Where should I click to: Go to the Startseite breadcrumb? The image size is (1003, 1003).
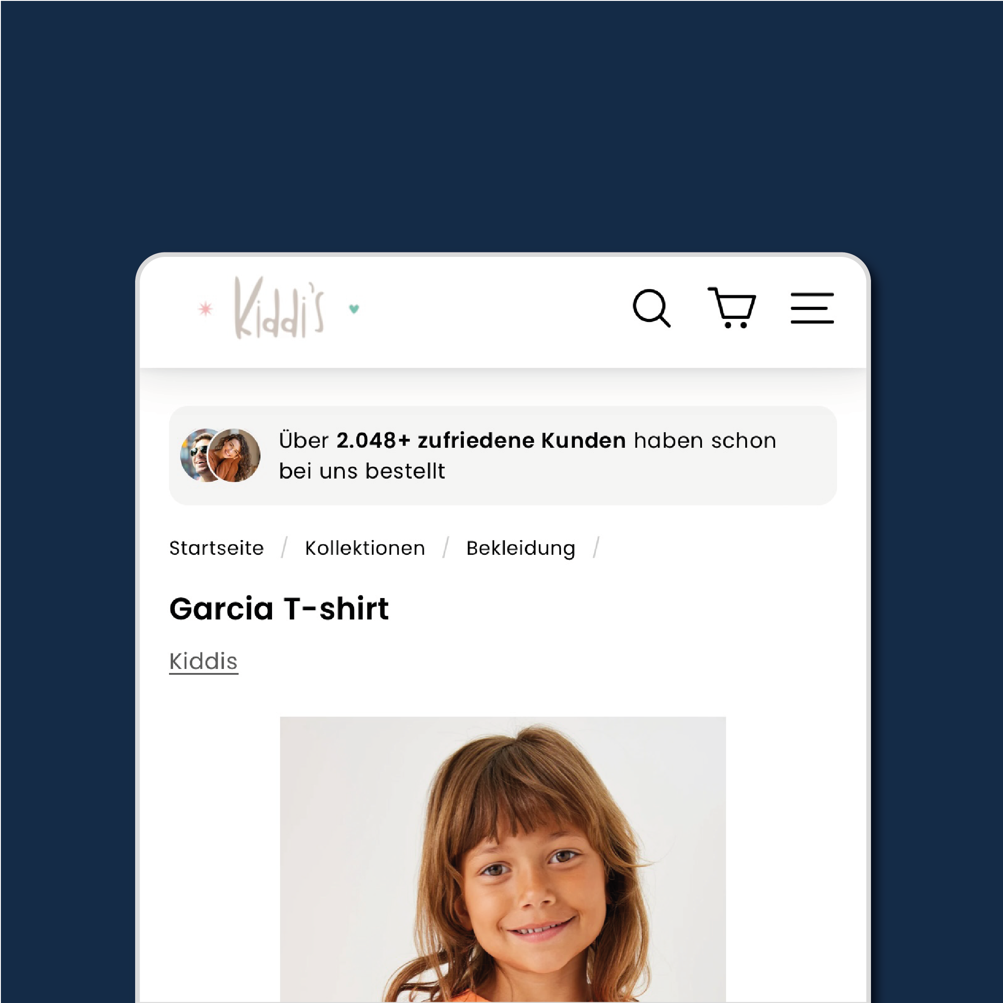coord(216,548)
